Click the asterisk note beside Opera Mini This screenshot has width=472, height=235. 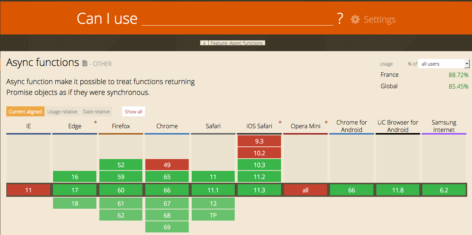pyautogui.click(x=326, y=122)
